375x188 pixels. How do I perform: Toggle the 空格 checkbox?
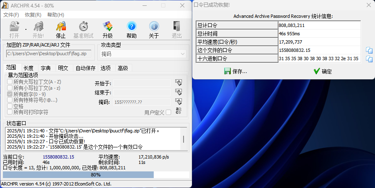(x=10, y=106)
